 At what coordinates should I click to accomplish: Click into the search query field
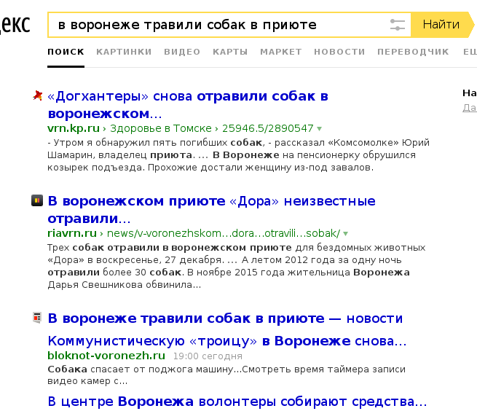(218, 25)
